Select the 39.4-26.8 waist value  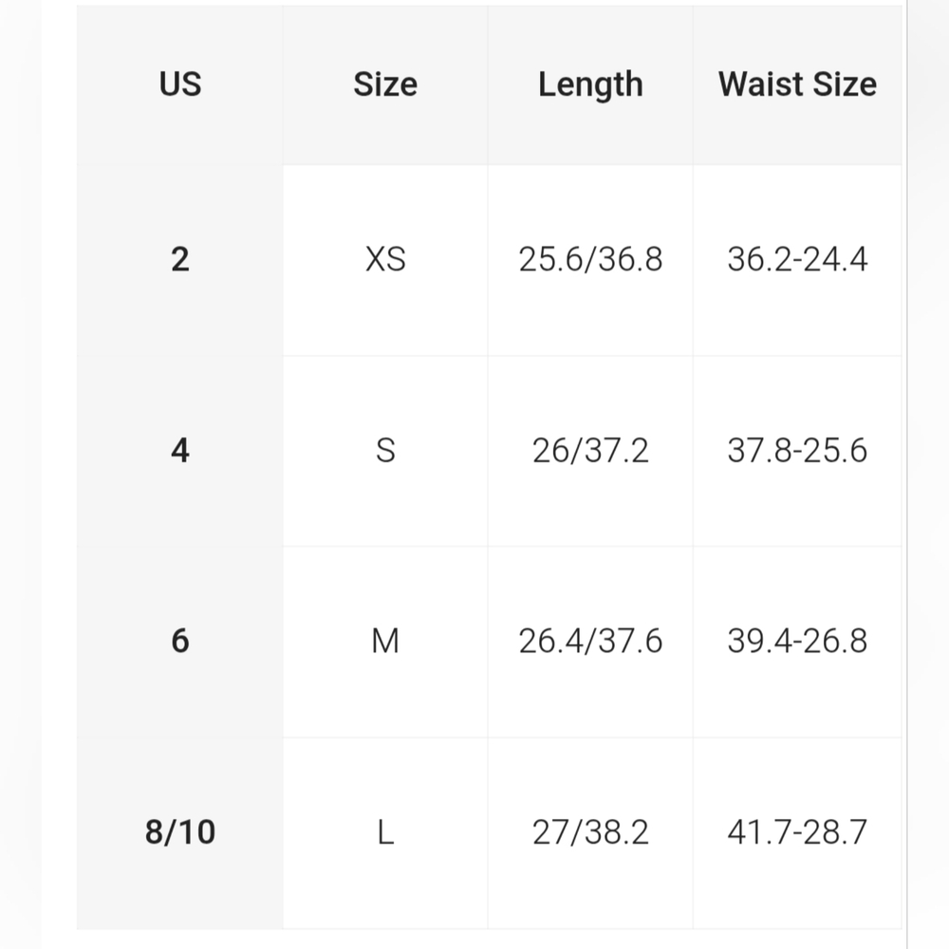coord(797,641)
